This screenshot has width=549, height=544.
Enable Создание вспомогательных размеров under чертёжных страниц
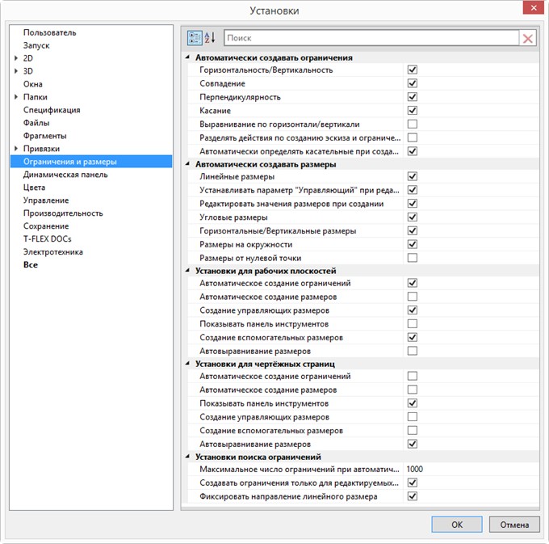pos(413,431)
